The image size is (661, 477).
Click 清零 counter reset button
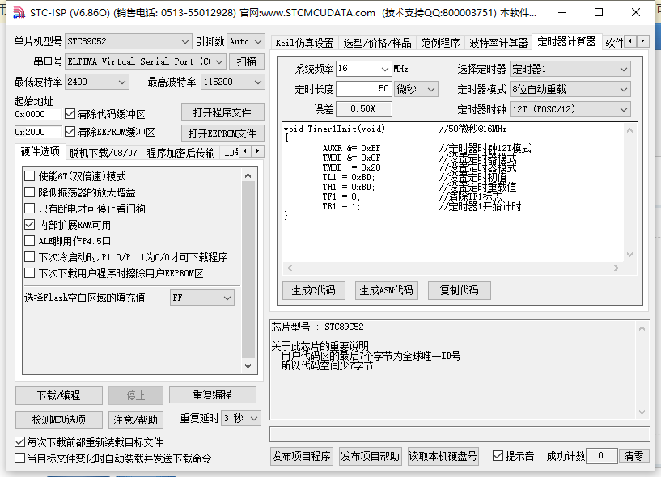click(x=633, y=456)
